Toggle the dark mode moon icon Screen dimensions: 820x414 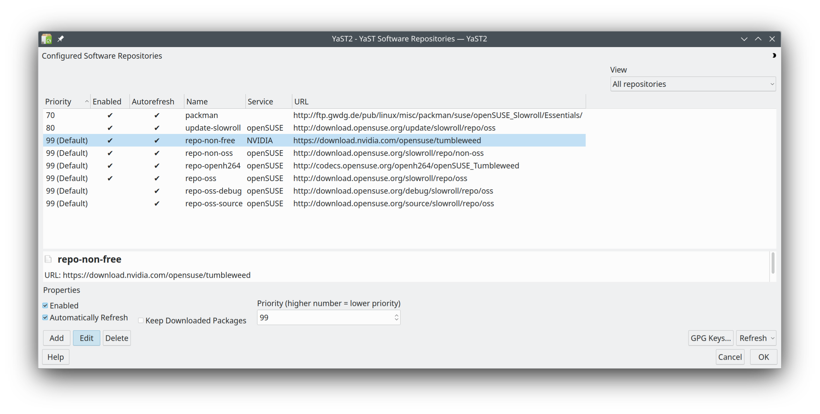774,55
